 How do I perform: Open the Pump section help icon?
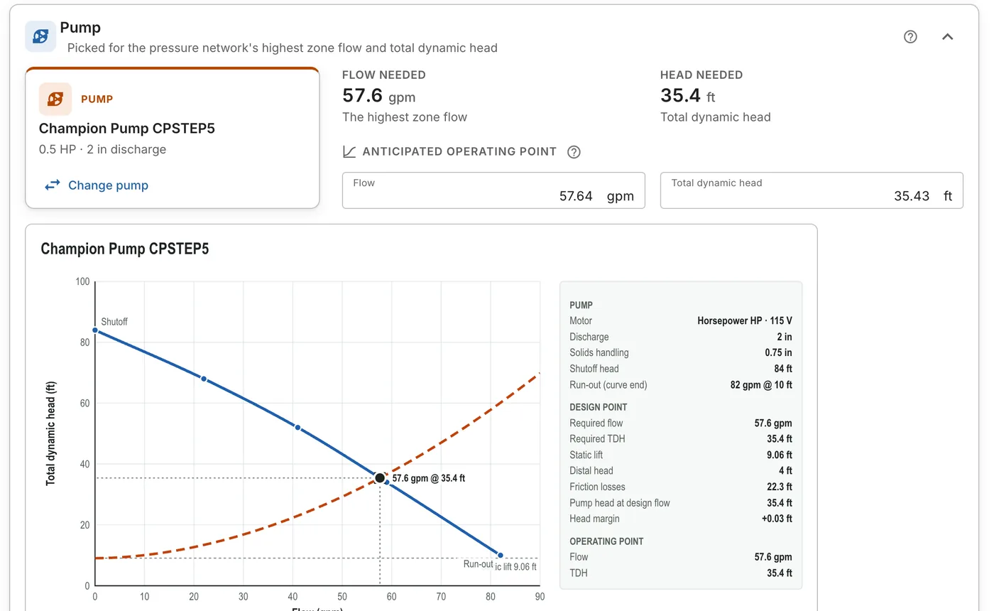pos(910,37)
